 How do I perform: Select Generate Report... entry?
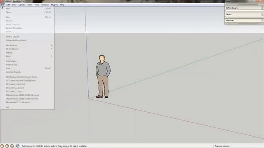[x=27, y=72]
